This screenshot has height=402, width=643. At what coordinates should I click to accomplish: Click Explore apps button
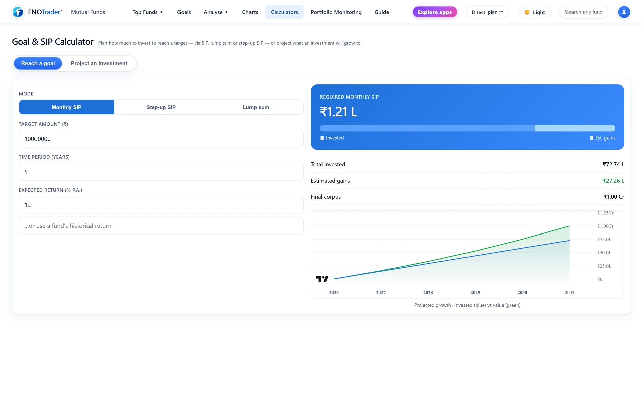435,12
